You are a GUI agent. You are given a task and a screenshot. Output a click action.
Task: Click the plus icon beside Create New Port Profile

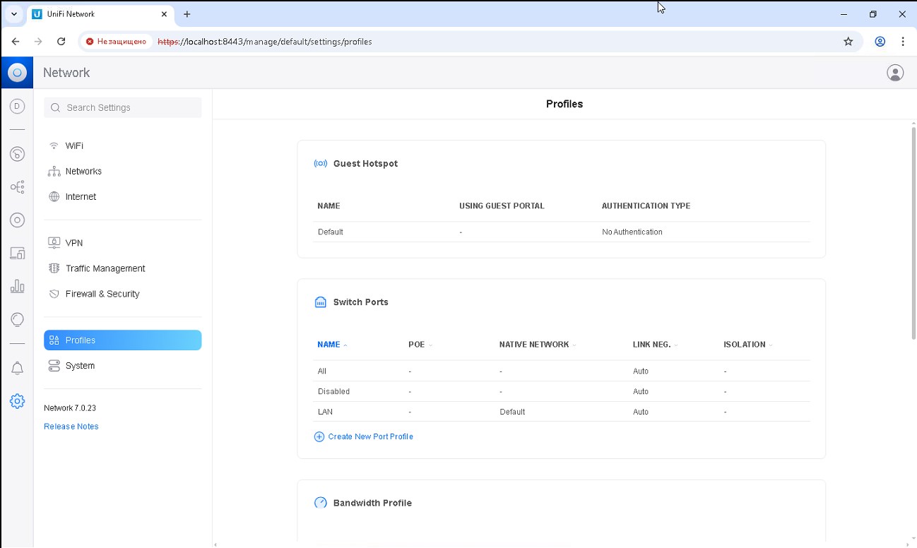click(x=319, y=436)
